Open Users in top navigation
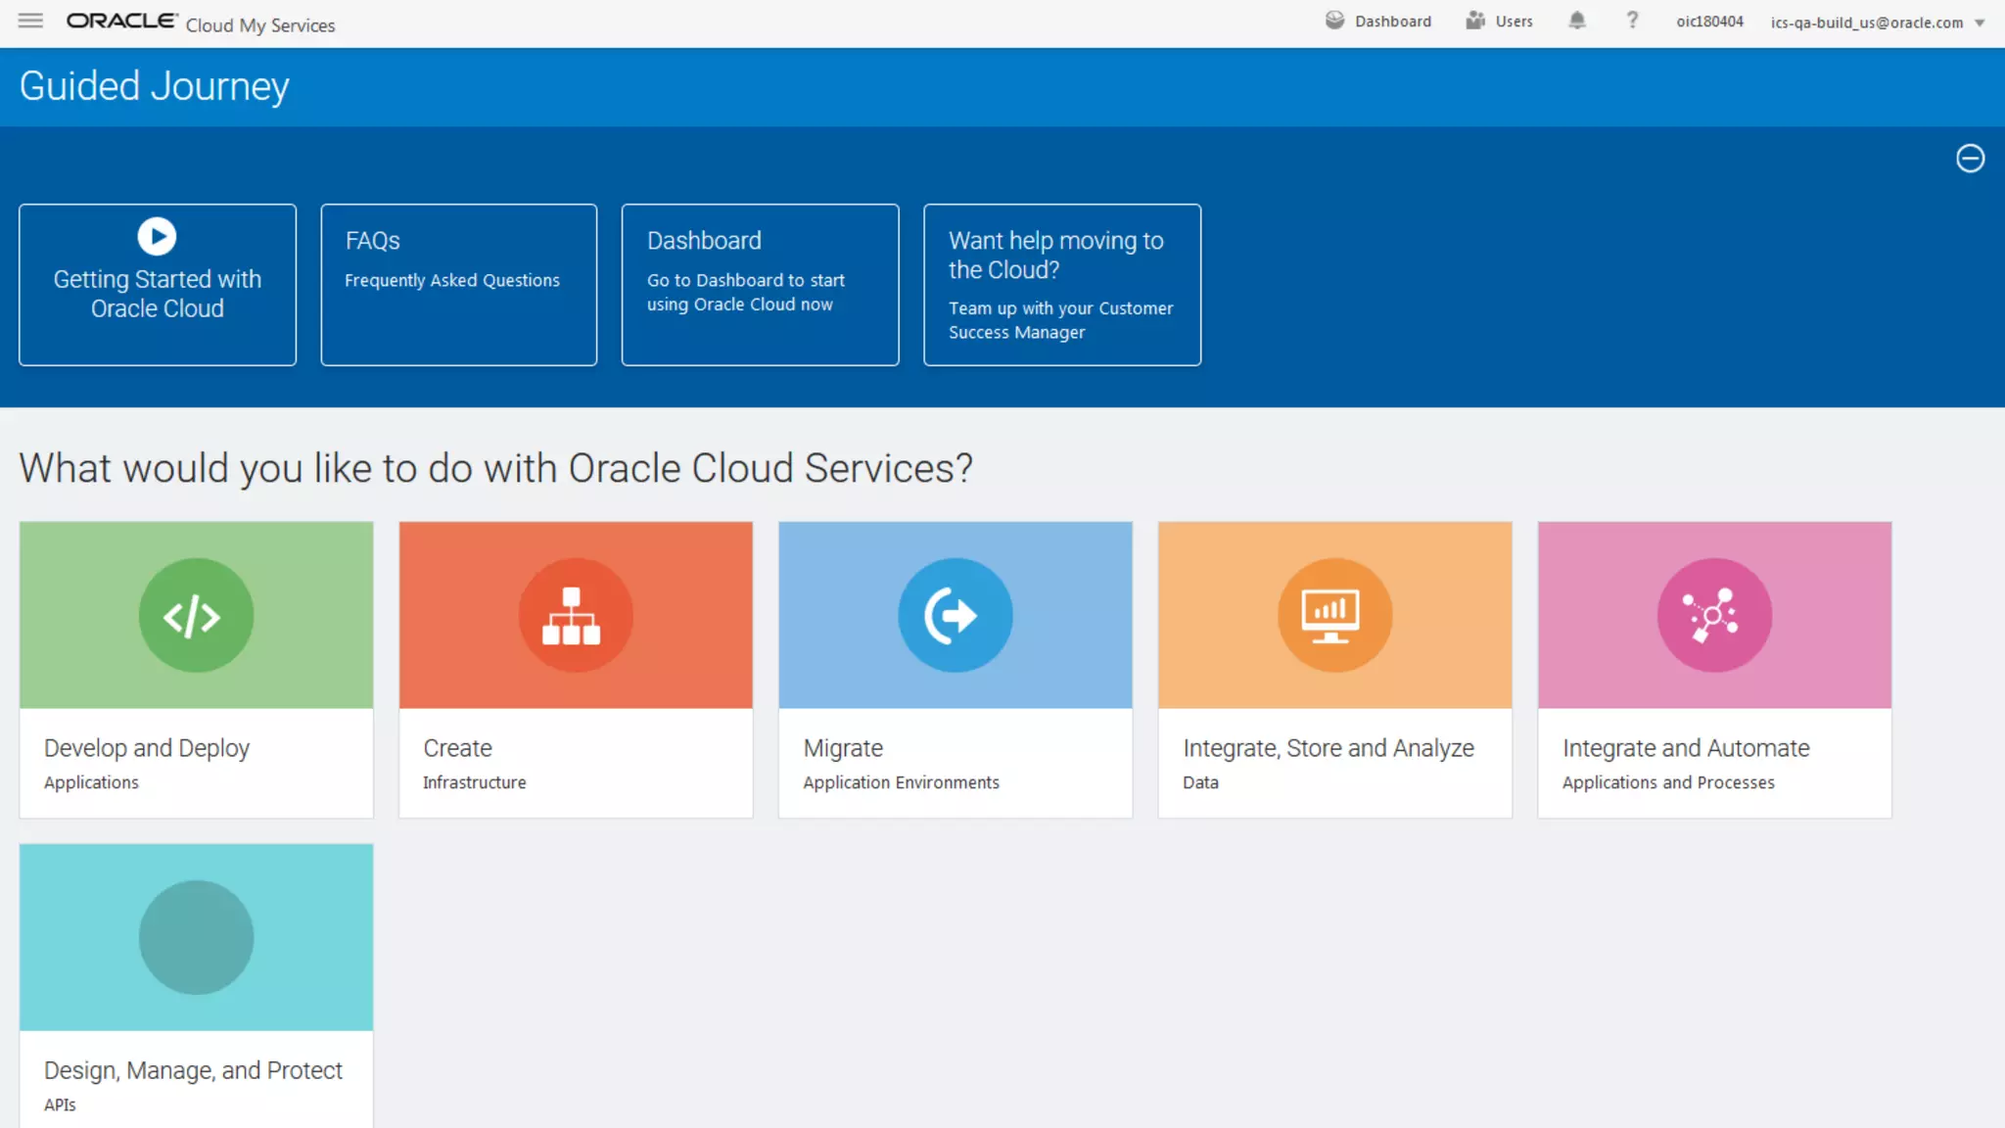The image size is (2005, 1128). (x=1500, y=21)
